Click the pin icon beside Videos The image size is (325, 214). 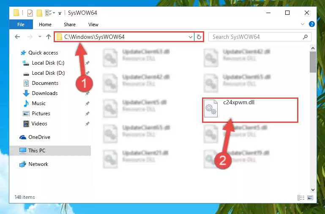point(87,124)
